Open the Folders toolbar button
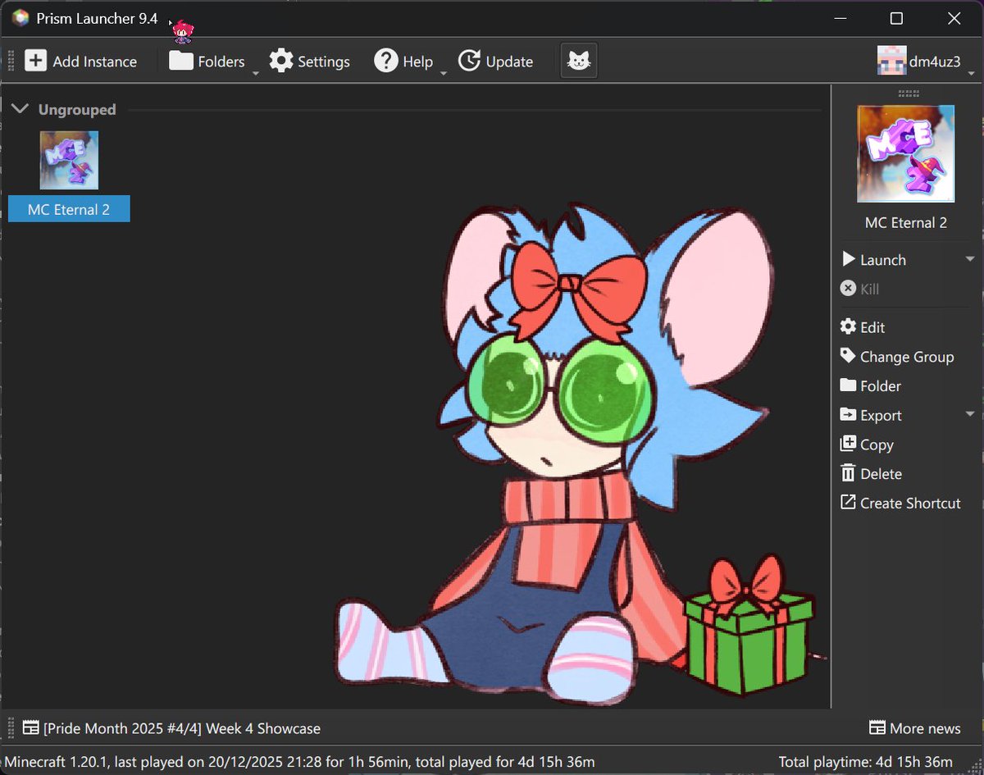This screenshot has height=775, width=984. pos(207,62)
